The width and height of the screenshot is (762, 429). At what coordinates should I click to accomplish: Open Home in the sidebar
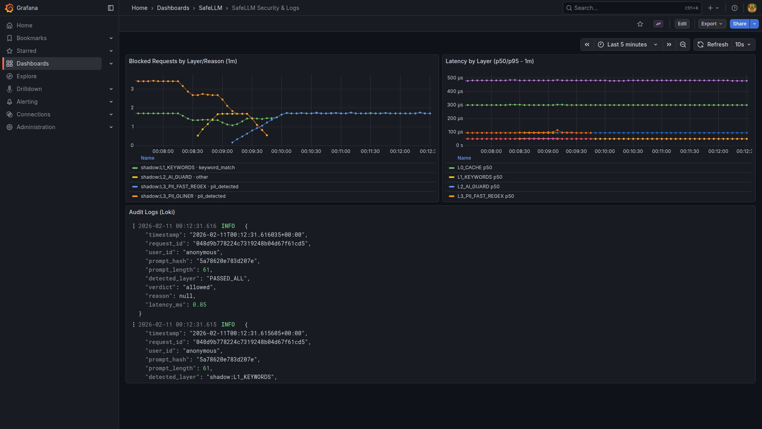click(x=24, y=25)
